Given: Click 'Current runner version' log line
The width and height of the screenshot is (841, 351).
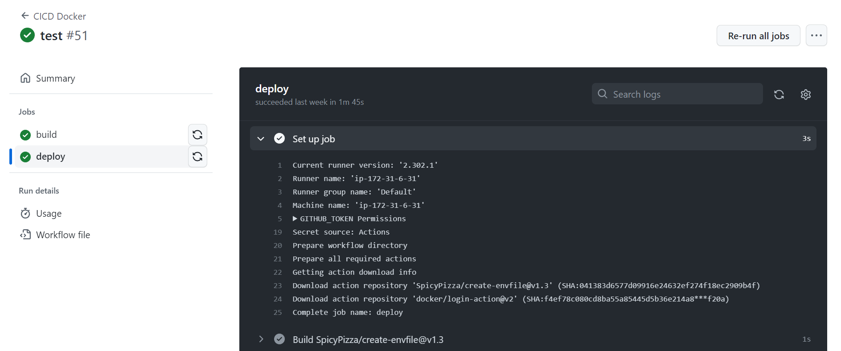Looking at the screenshot, I should point(365,165).
